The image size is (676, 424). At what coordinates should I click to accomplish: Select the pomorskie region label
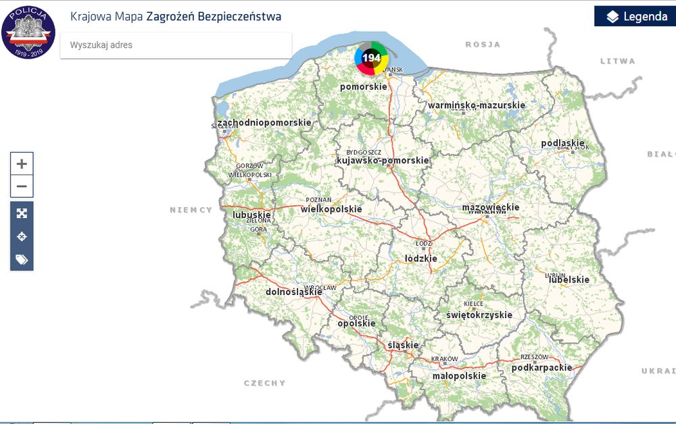364,86
